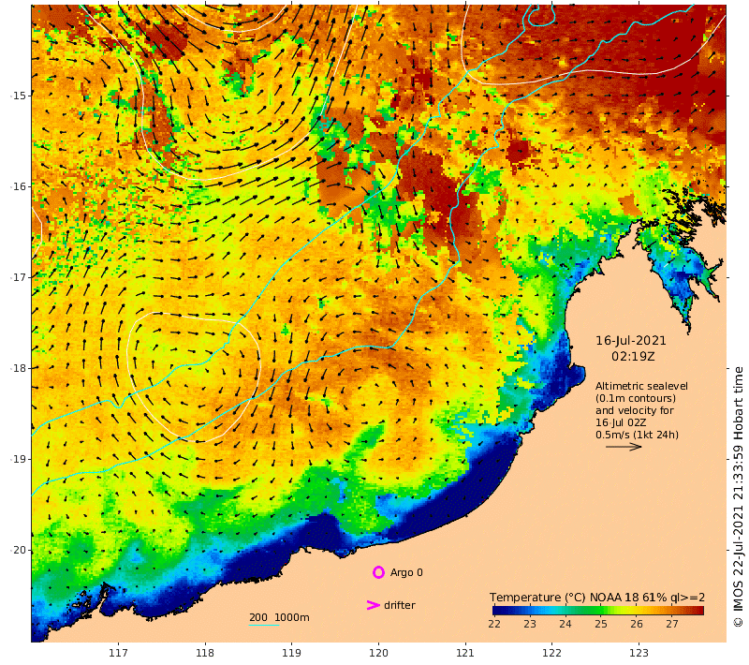Click colorbar tick label 24
This screenshot has width=749, height=665.
tap(565, 624)
